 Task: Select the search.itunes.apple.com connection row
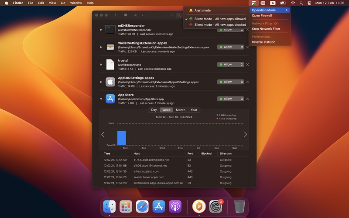[x=174, y=177]
